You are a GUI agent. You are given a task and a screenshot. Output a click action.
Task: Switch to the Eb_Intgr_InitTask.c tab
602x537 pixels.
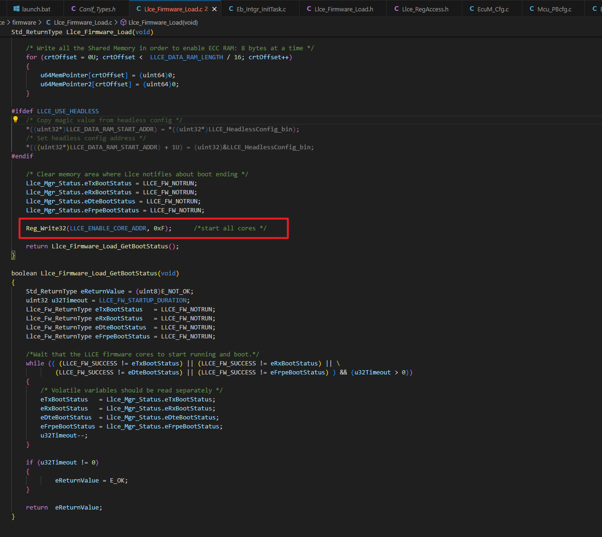coord(261,9)
